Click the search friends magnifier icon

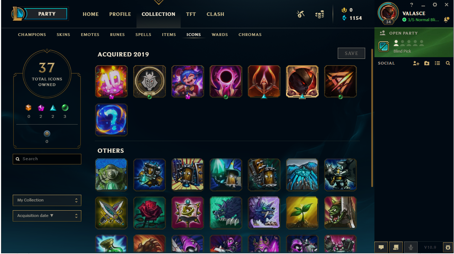tap(448, 63)
